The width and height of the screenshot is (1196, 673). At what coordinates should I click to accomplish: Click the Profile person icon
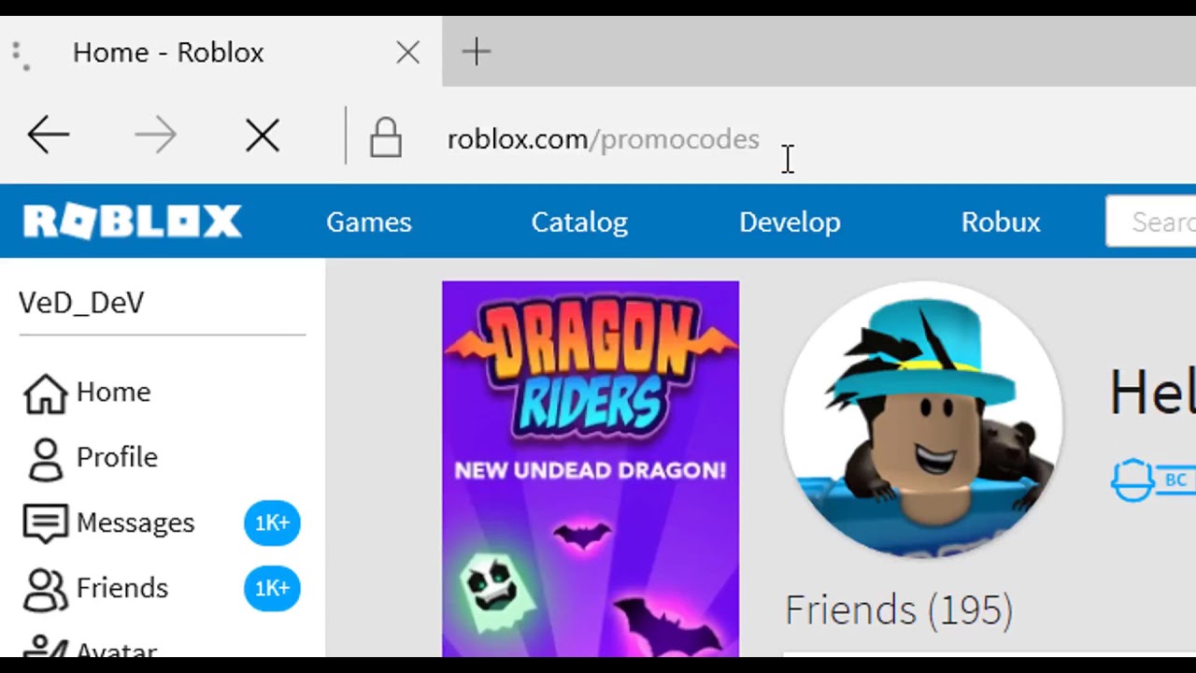pyautogui.click(x=45, y=458)
